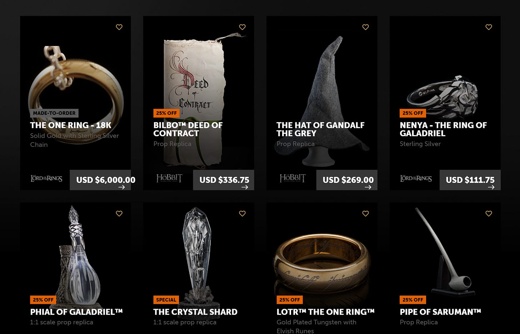The width and height of the screenshot is (520, 334).
Task: Click heart icon on Nenya ring card
Action: pyautogui.click(x=489, y=27)
